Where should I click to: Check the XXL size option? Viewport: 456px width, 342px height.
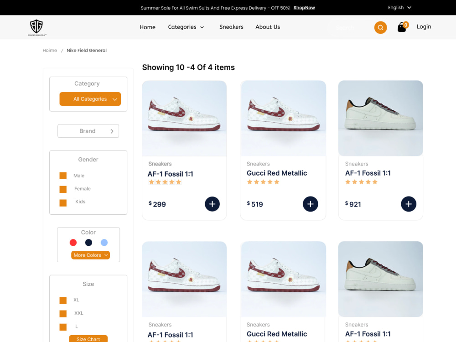click(63, 314)
